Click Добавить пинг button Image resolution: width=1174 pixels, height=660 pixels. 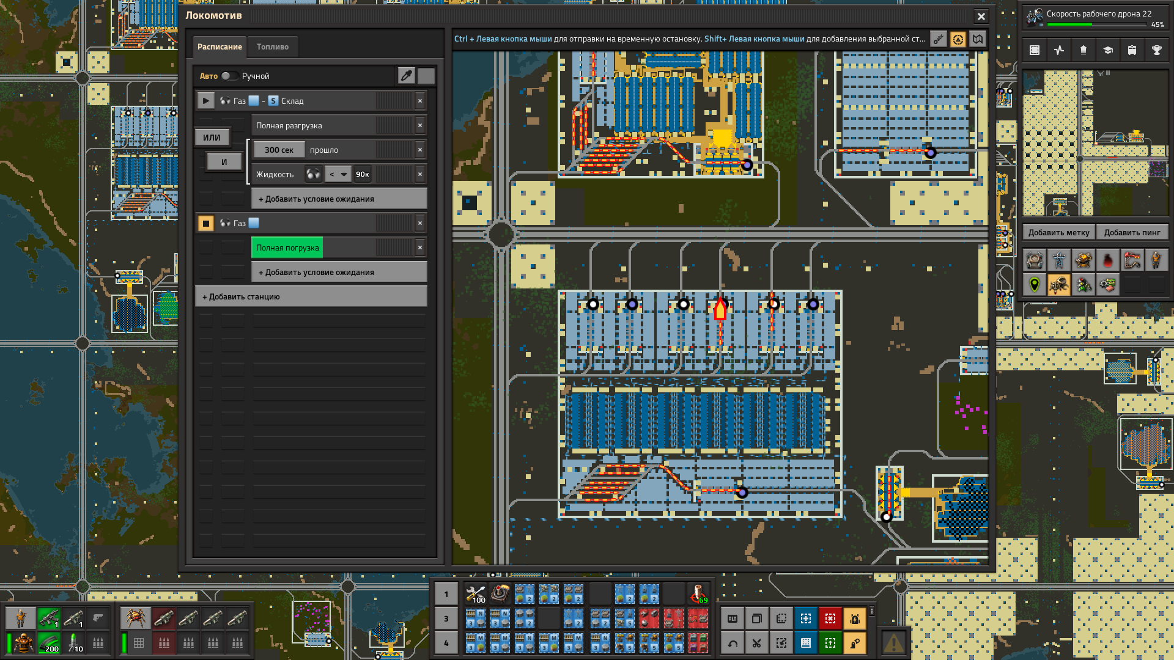[x=1132, y=232]
